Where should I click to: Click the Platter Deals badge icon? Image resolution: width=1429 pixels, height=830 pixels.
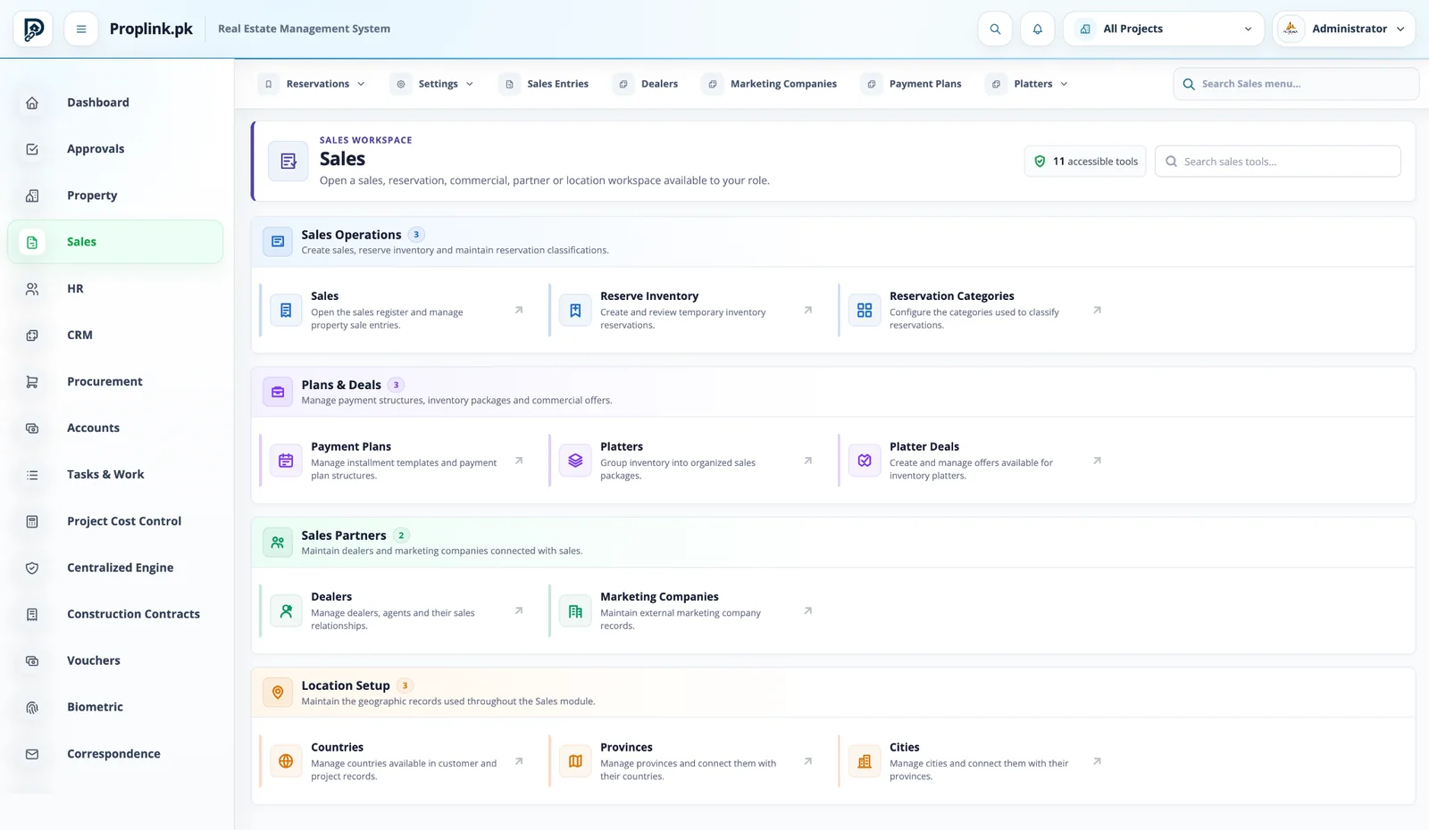[x=865, y=461]
